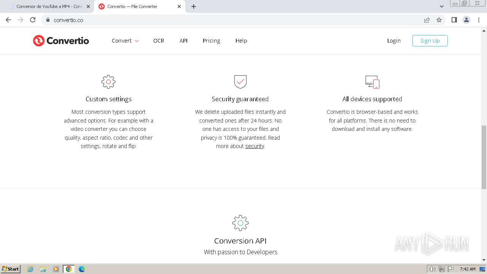This screenshot has width=487, height=274.
Task: Open the Convert dropdown menu
Action: [x=125, y=41]
